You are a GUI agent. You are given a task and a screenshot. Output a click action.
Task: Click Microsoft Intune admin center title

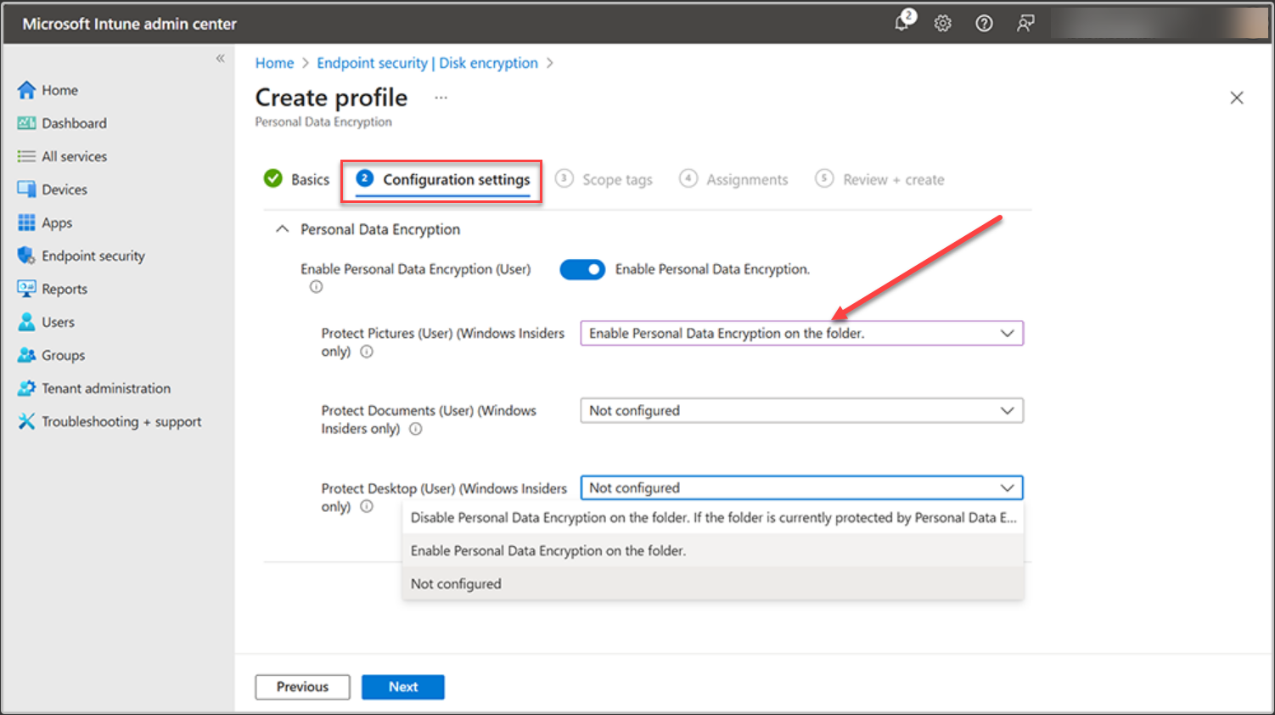click(129, 24)
